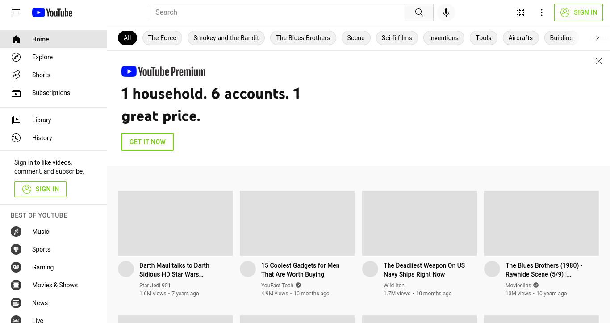610x323 pixels.
Task: Dismiss the YouTube Premium banner
Action: [599, 61]
